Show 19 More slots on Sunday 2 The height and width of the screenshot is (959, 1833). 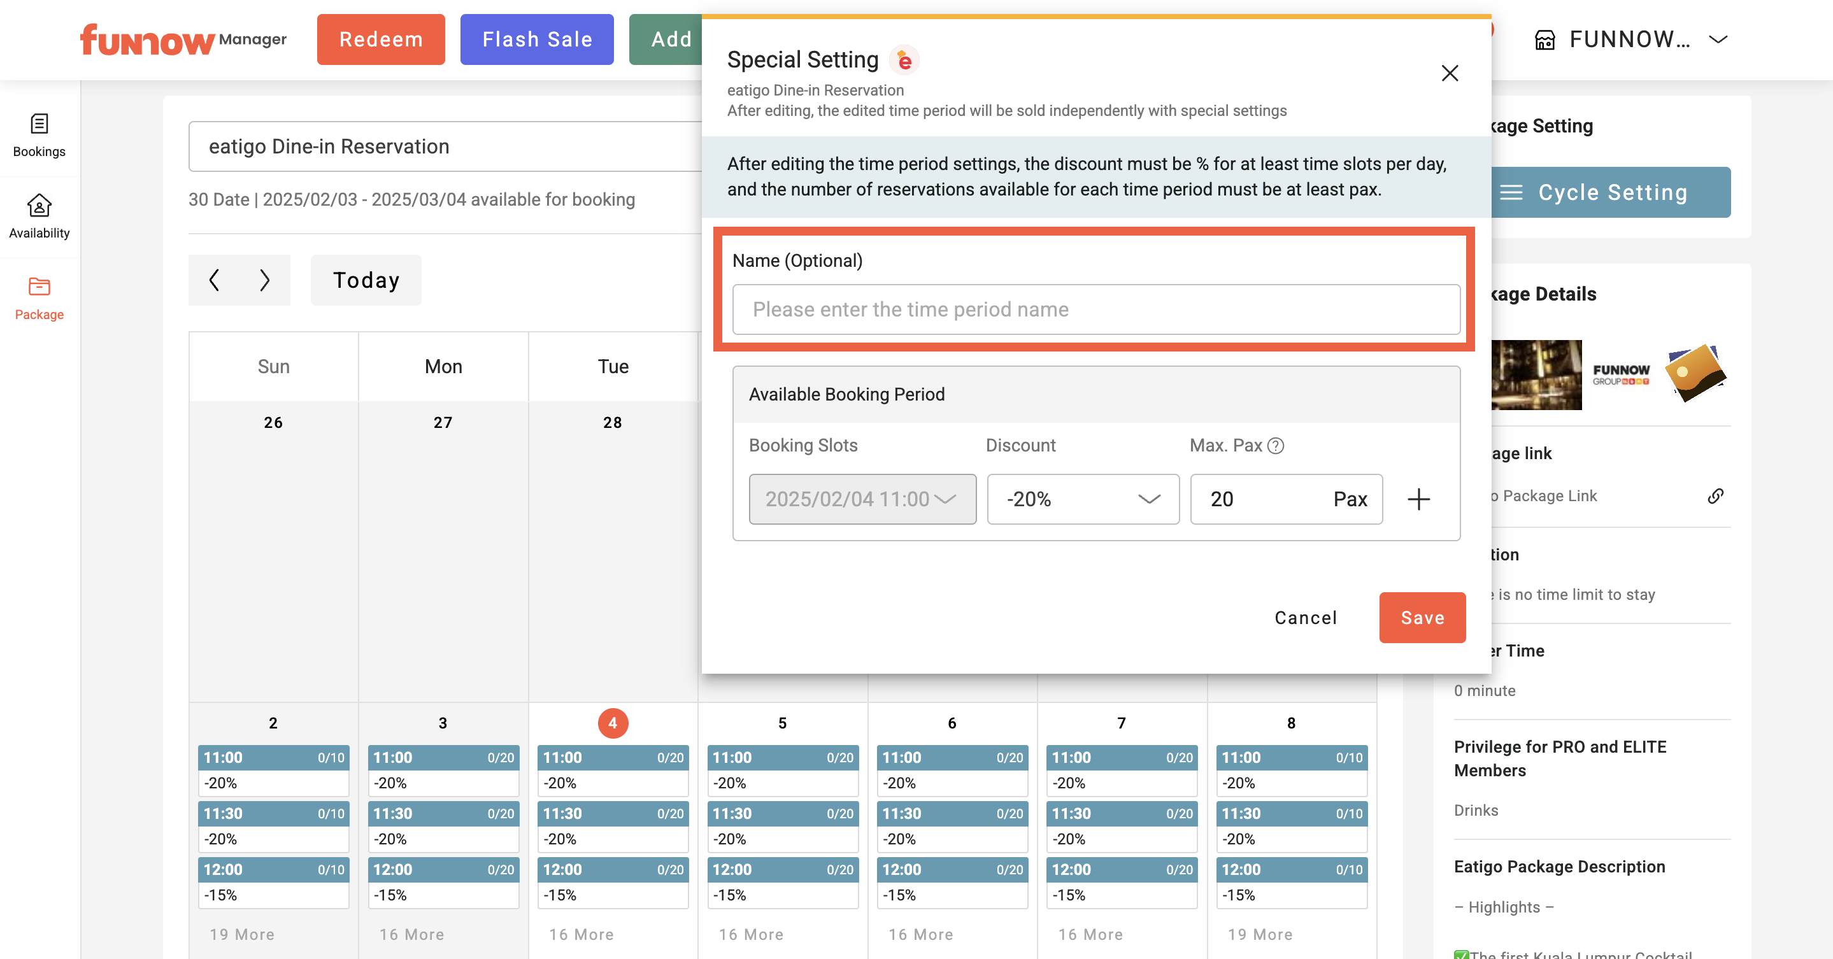(242, 934)
